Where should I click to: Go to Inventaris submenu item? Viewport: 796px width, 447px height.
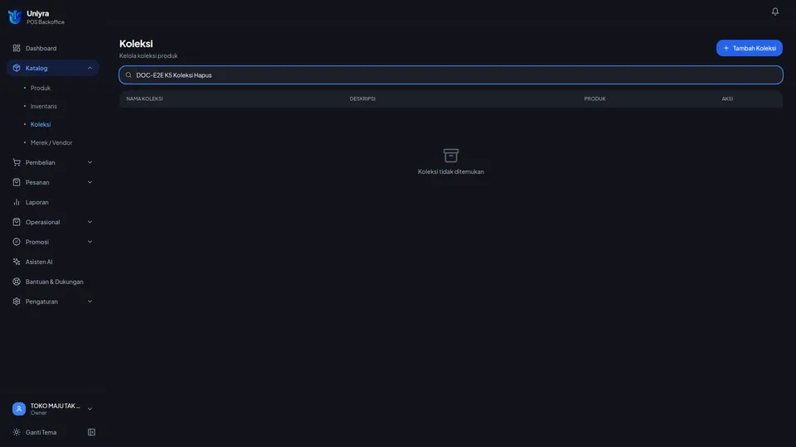pyautogui.click(x=44, y=106)
